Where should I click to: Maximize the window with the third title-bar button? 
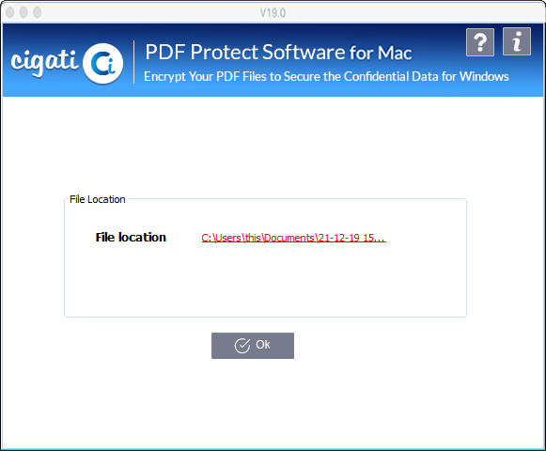[x=38, y=12]
